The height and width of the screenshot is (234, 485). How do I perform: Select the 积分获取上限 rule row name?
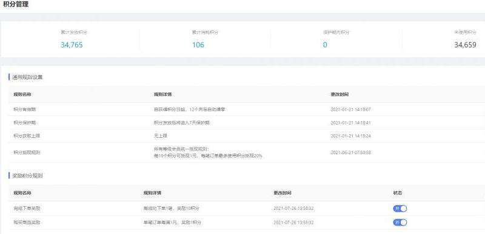pos(27,136)
